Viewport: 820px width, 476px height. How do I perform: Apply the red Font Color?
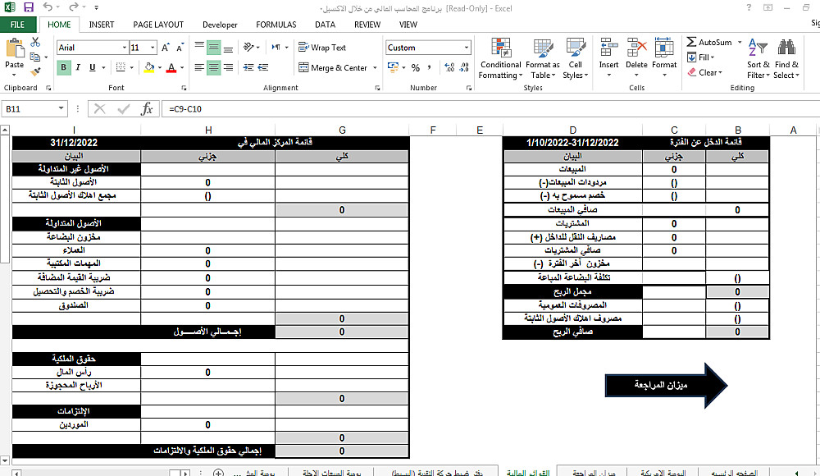(x=171, y=67)
